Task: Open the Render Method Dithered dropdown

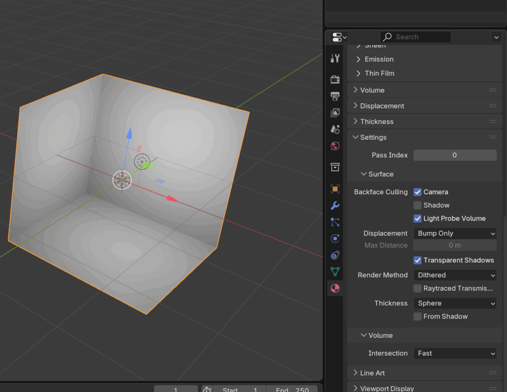Action: (x=455, y=275)
